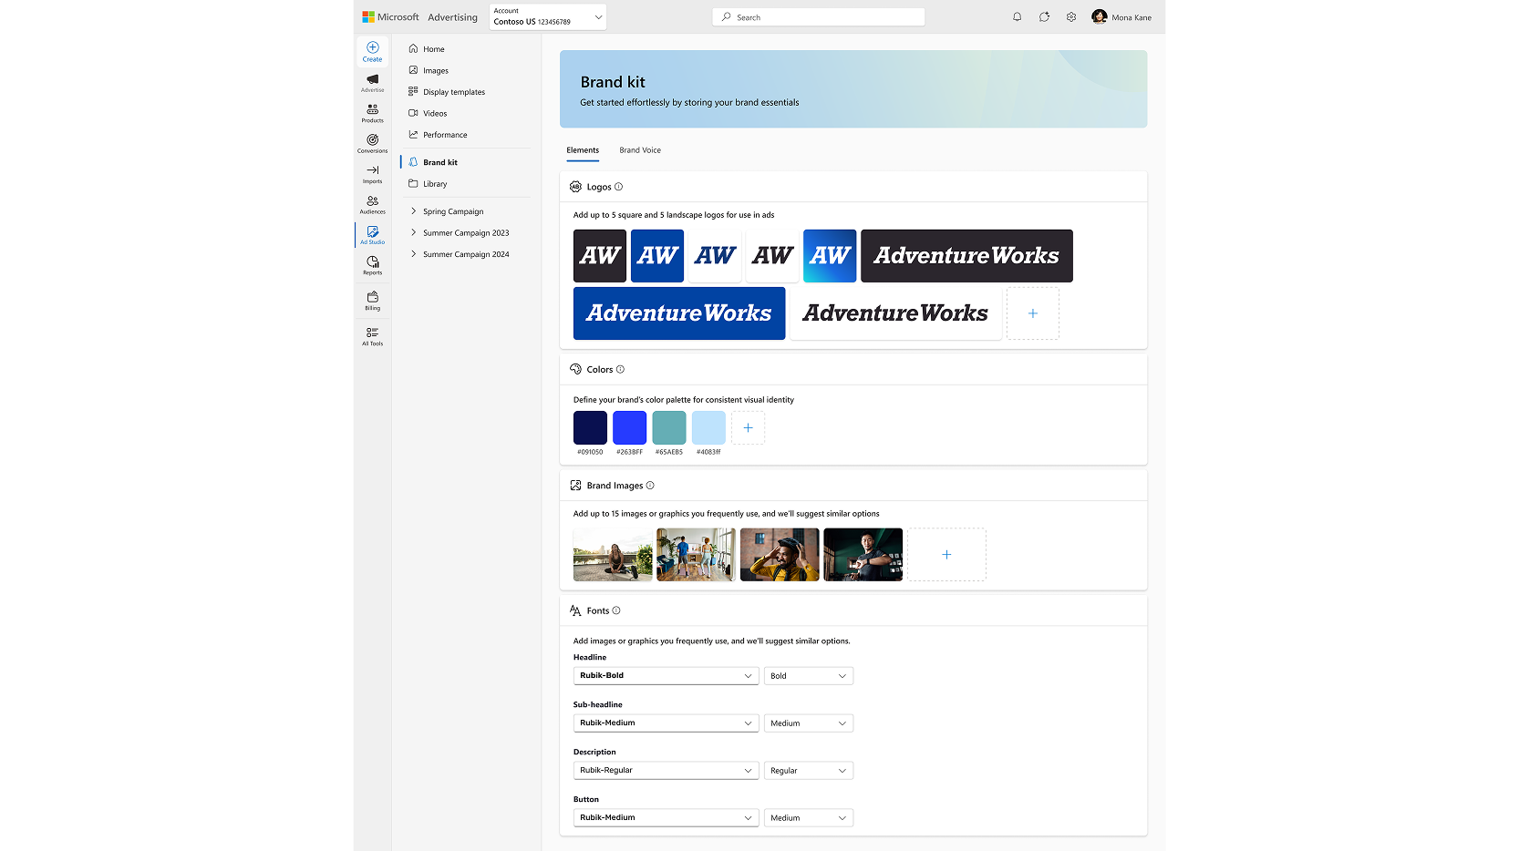Open the Billing icon in sidebar
Screen dimensions: 1519x851
372,301
